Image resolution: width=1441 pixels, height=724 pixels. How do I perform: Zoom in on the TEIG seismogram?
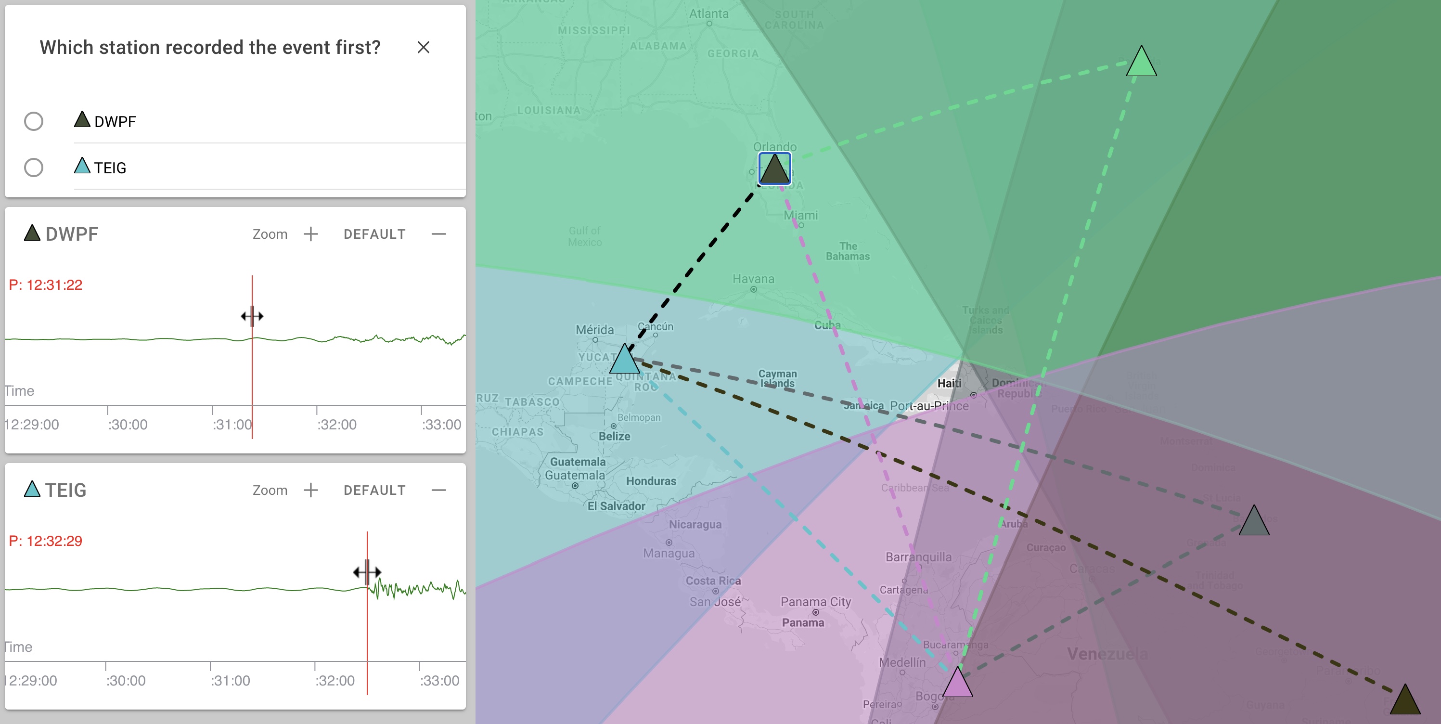click(311, 490)
